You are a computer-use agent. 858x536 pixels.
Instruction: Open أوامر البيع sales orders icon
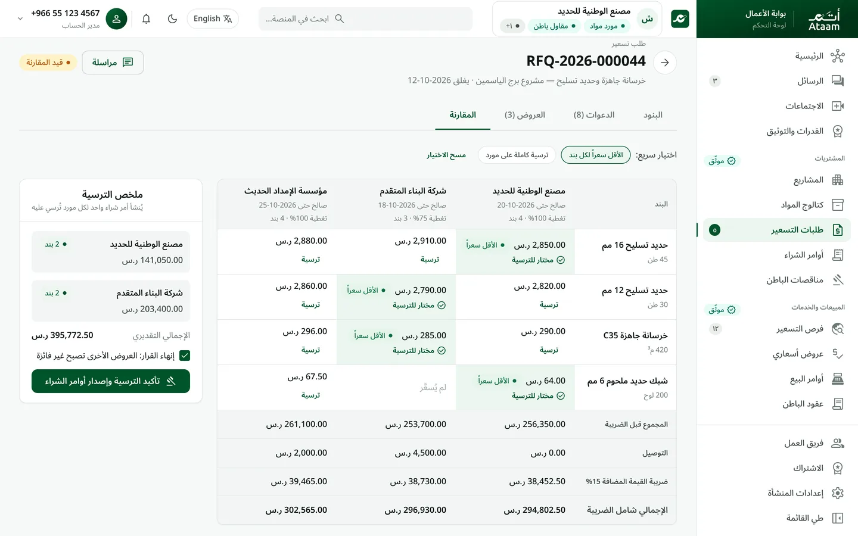click(x=837, y=379)
